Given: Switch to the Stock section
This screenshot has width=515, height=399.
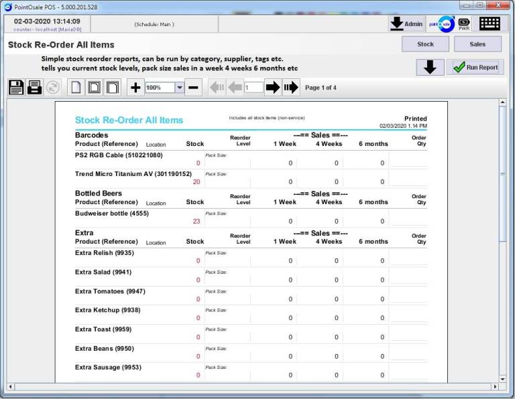Looking at the screenshot, I should [425, 44].
